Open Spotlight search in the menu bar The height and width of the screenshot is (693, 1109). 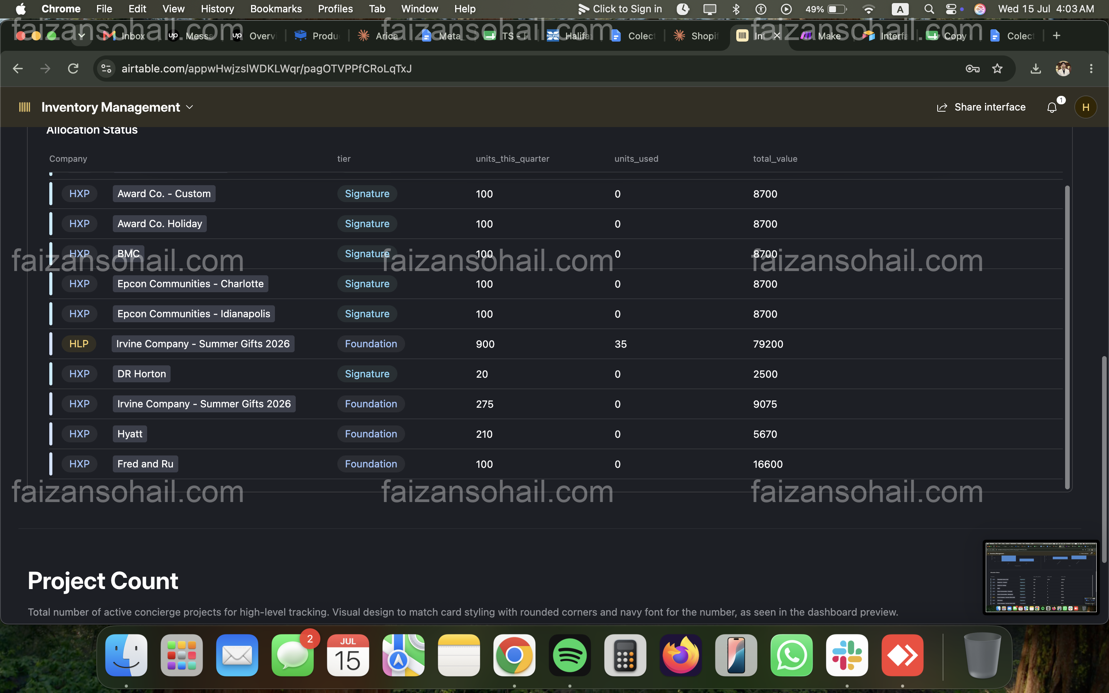929,9
